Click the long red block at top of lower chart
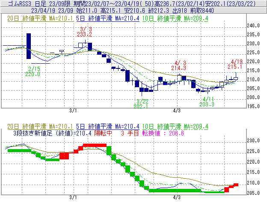 95,145
